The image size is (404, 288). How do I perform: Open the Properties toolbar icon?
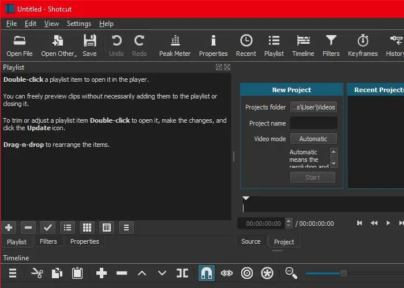(214, 46)
